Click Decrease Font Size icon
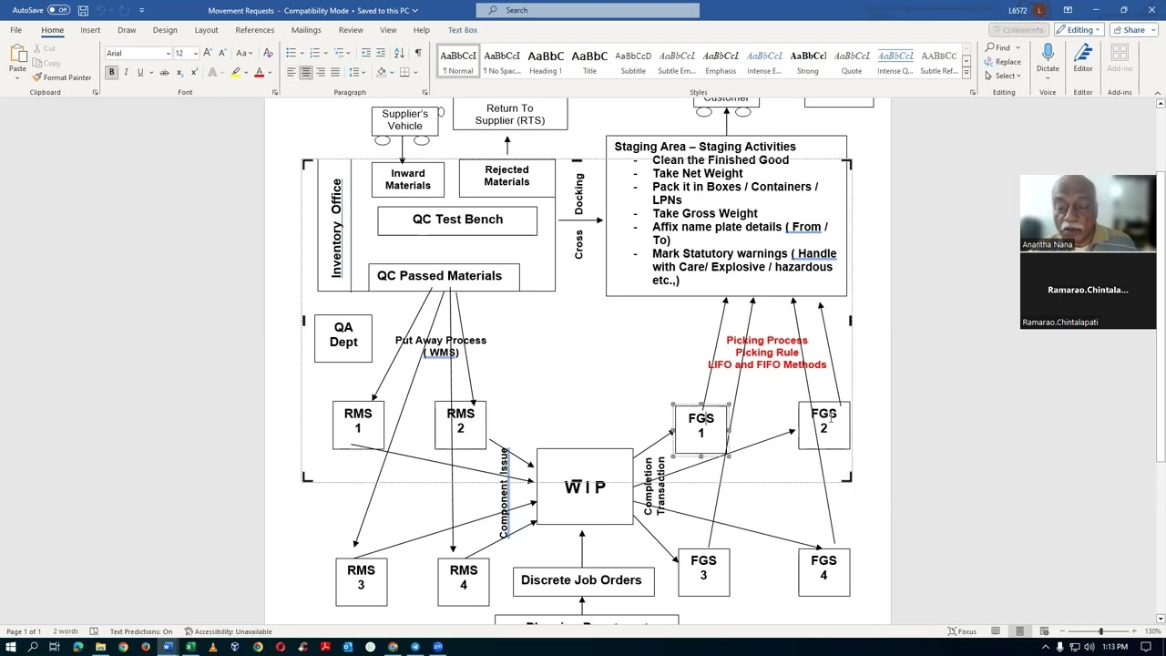Screen dimensions: 1166x656 pyautogui.click(x=221, y=53)
